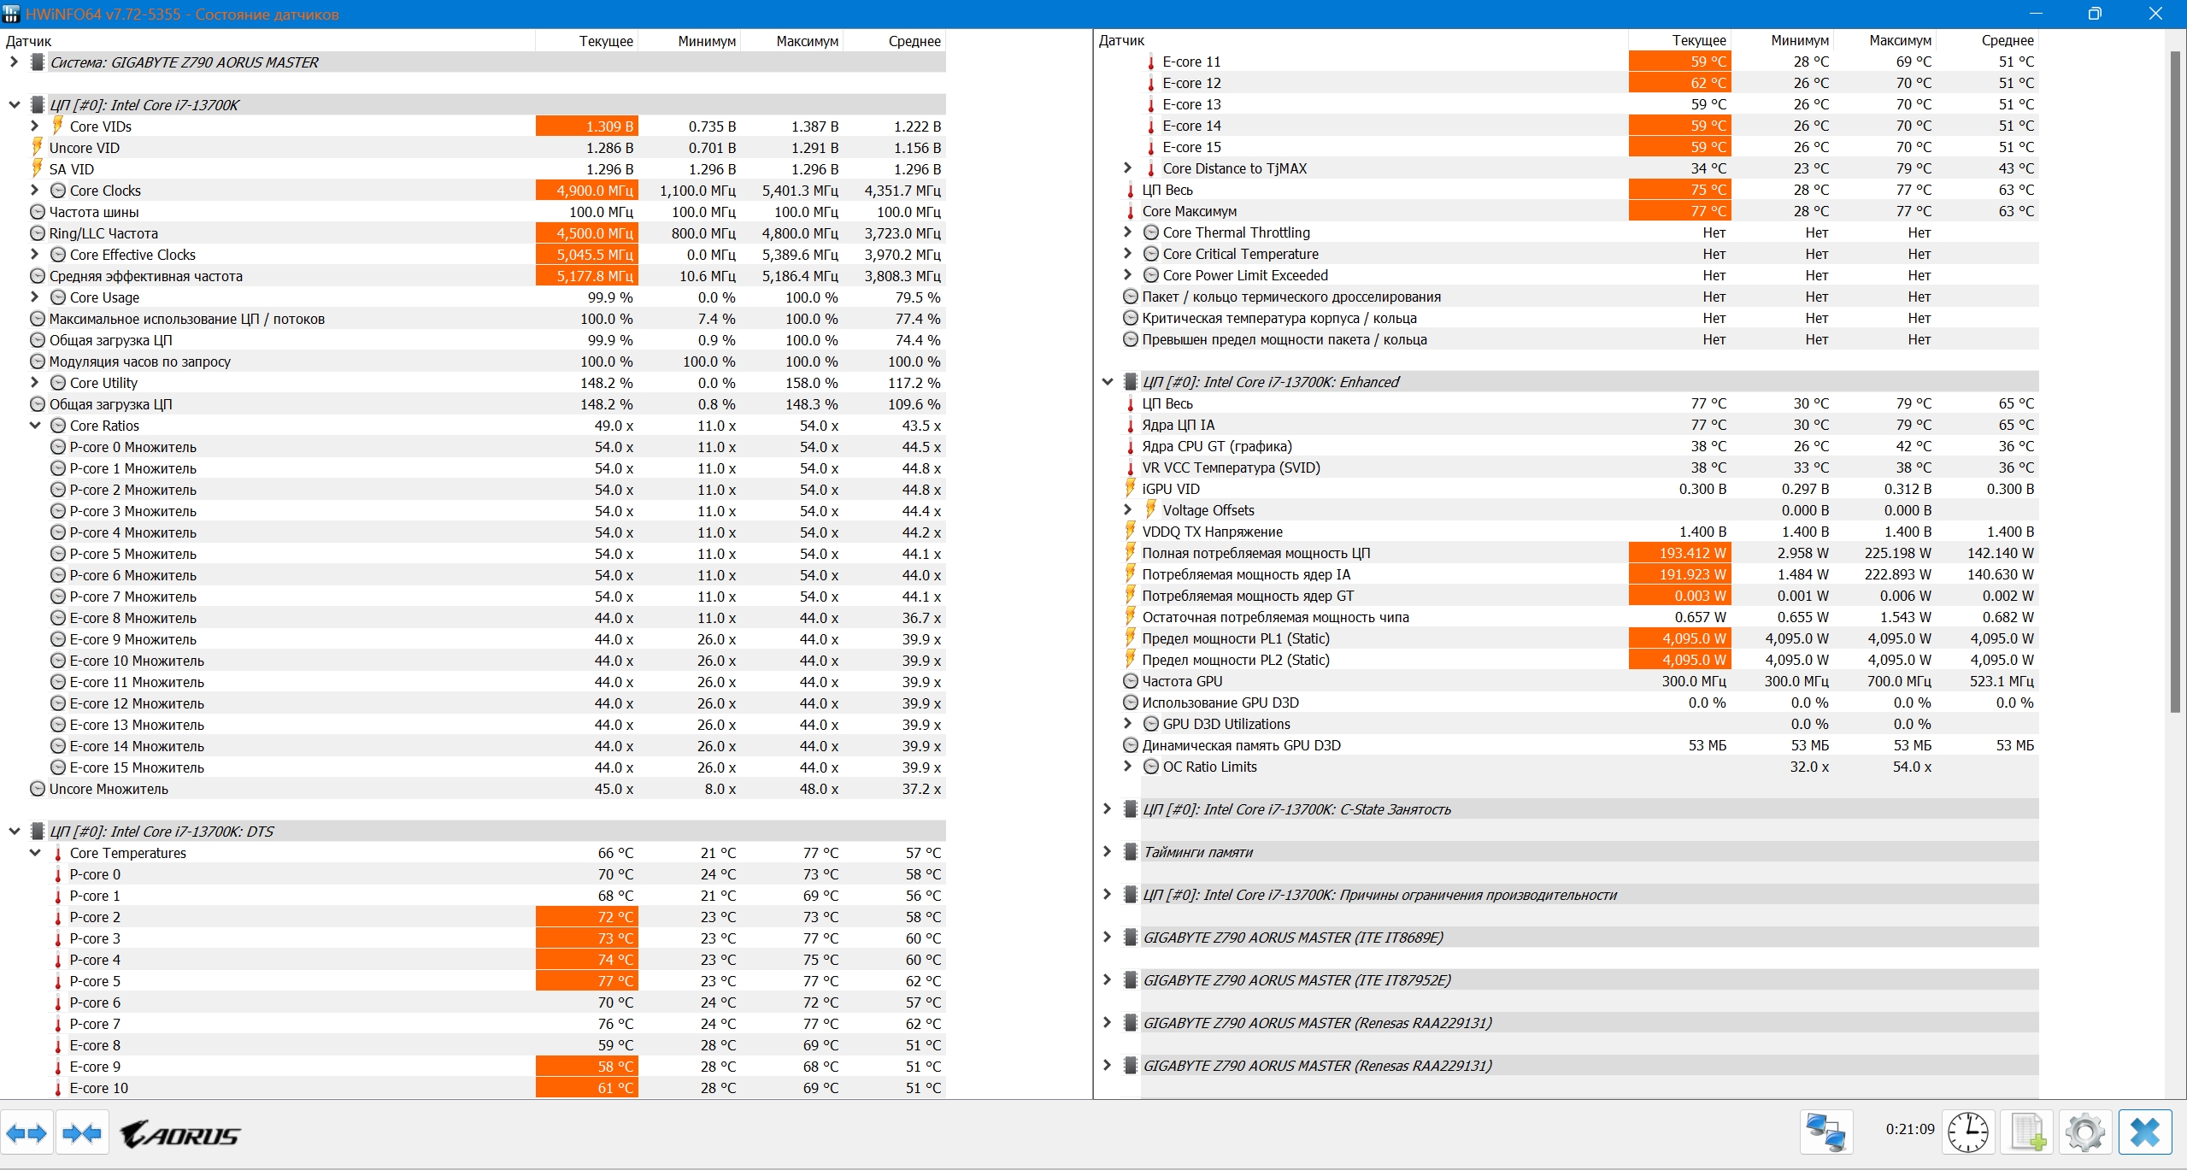Open sensor settings gear icon
Screen dimensions: 2187x1170
click(x=2084, y=1133)
